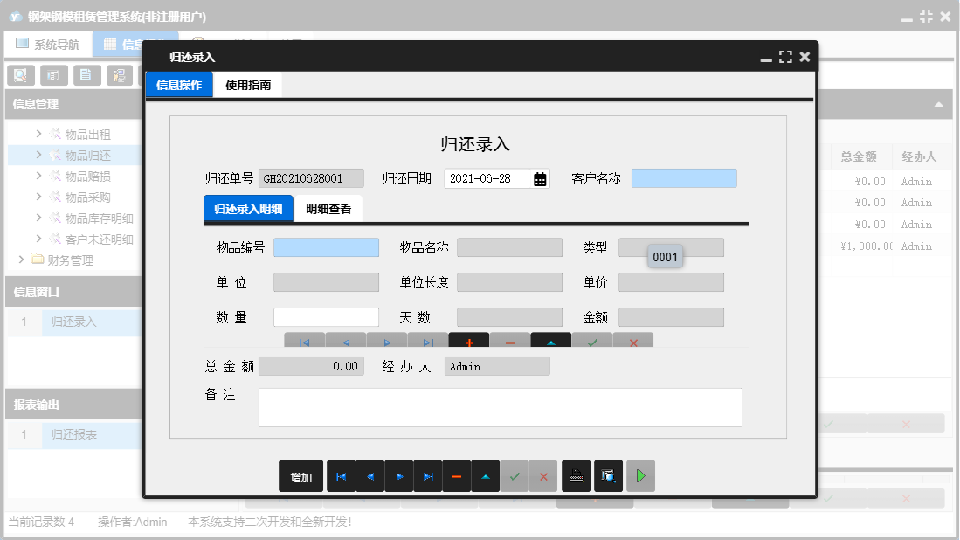Click the document icon in top toolbar

pyautogui.click(x=87, y=75)
